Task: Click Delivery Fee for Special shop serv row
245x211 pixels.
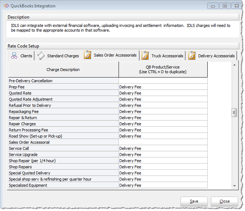Action: click(163, 179)
